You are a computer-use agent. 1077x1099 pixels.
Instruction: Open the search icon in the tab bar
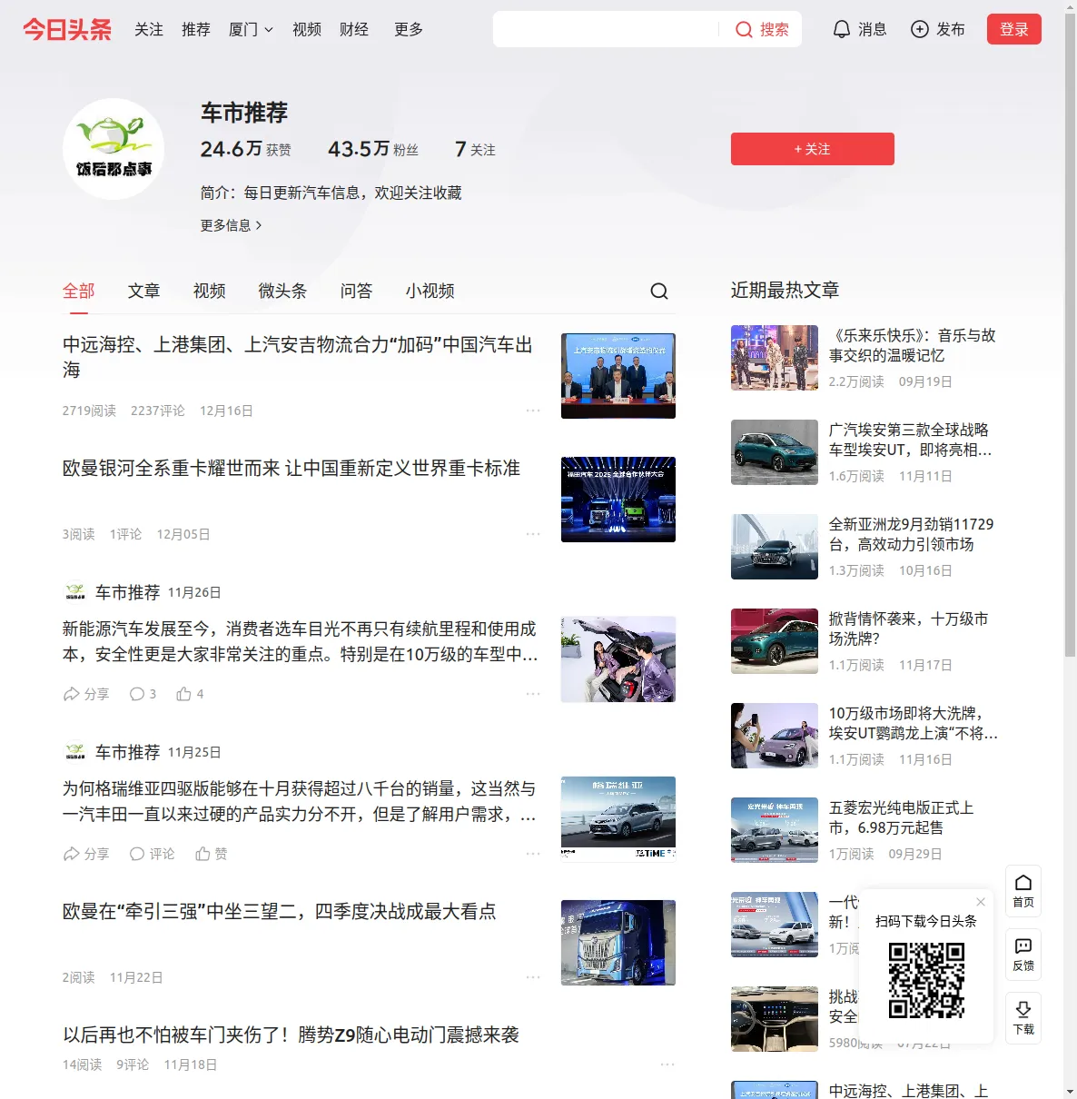pos(659,291)
